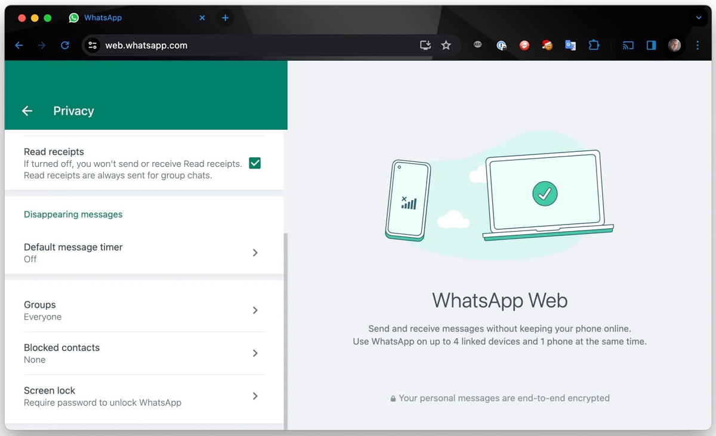Click the Disappearing messages heading
This screenshot has height=436, width=716.
(x=73, y=214)
